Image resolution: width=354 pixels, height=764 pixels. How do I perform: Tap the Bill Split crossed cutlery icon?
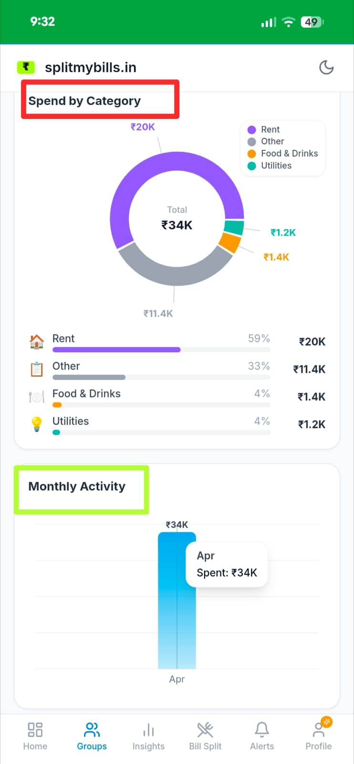coord(205,729)
